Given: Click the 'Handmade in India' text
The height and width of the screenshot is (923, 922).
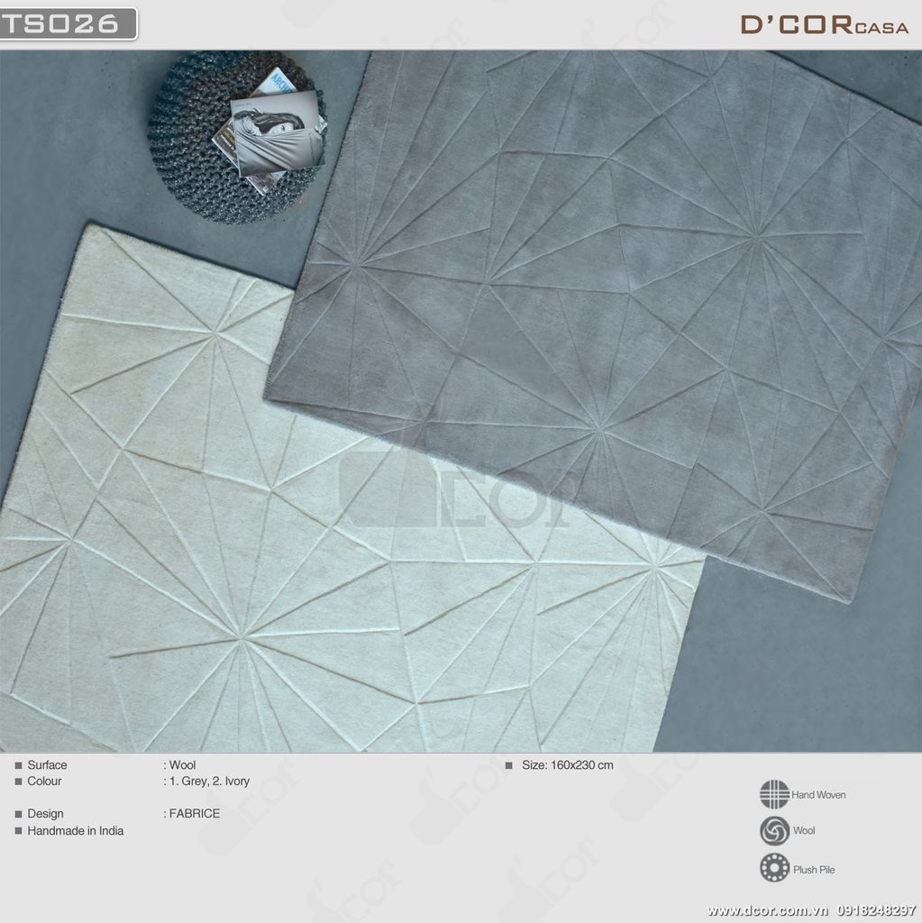Looking at the screenshot, I should 76,830.
